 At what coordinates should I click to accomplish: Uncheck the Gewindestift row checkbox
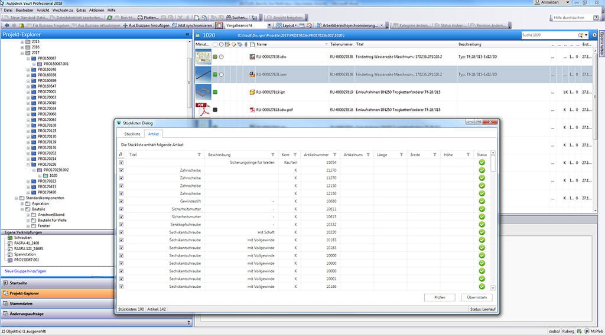click(x=122, y=201)
